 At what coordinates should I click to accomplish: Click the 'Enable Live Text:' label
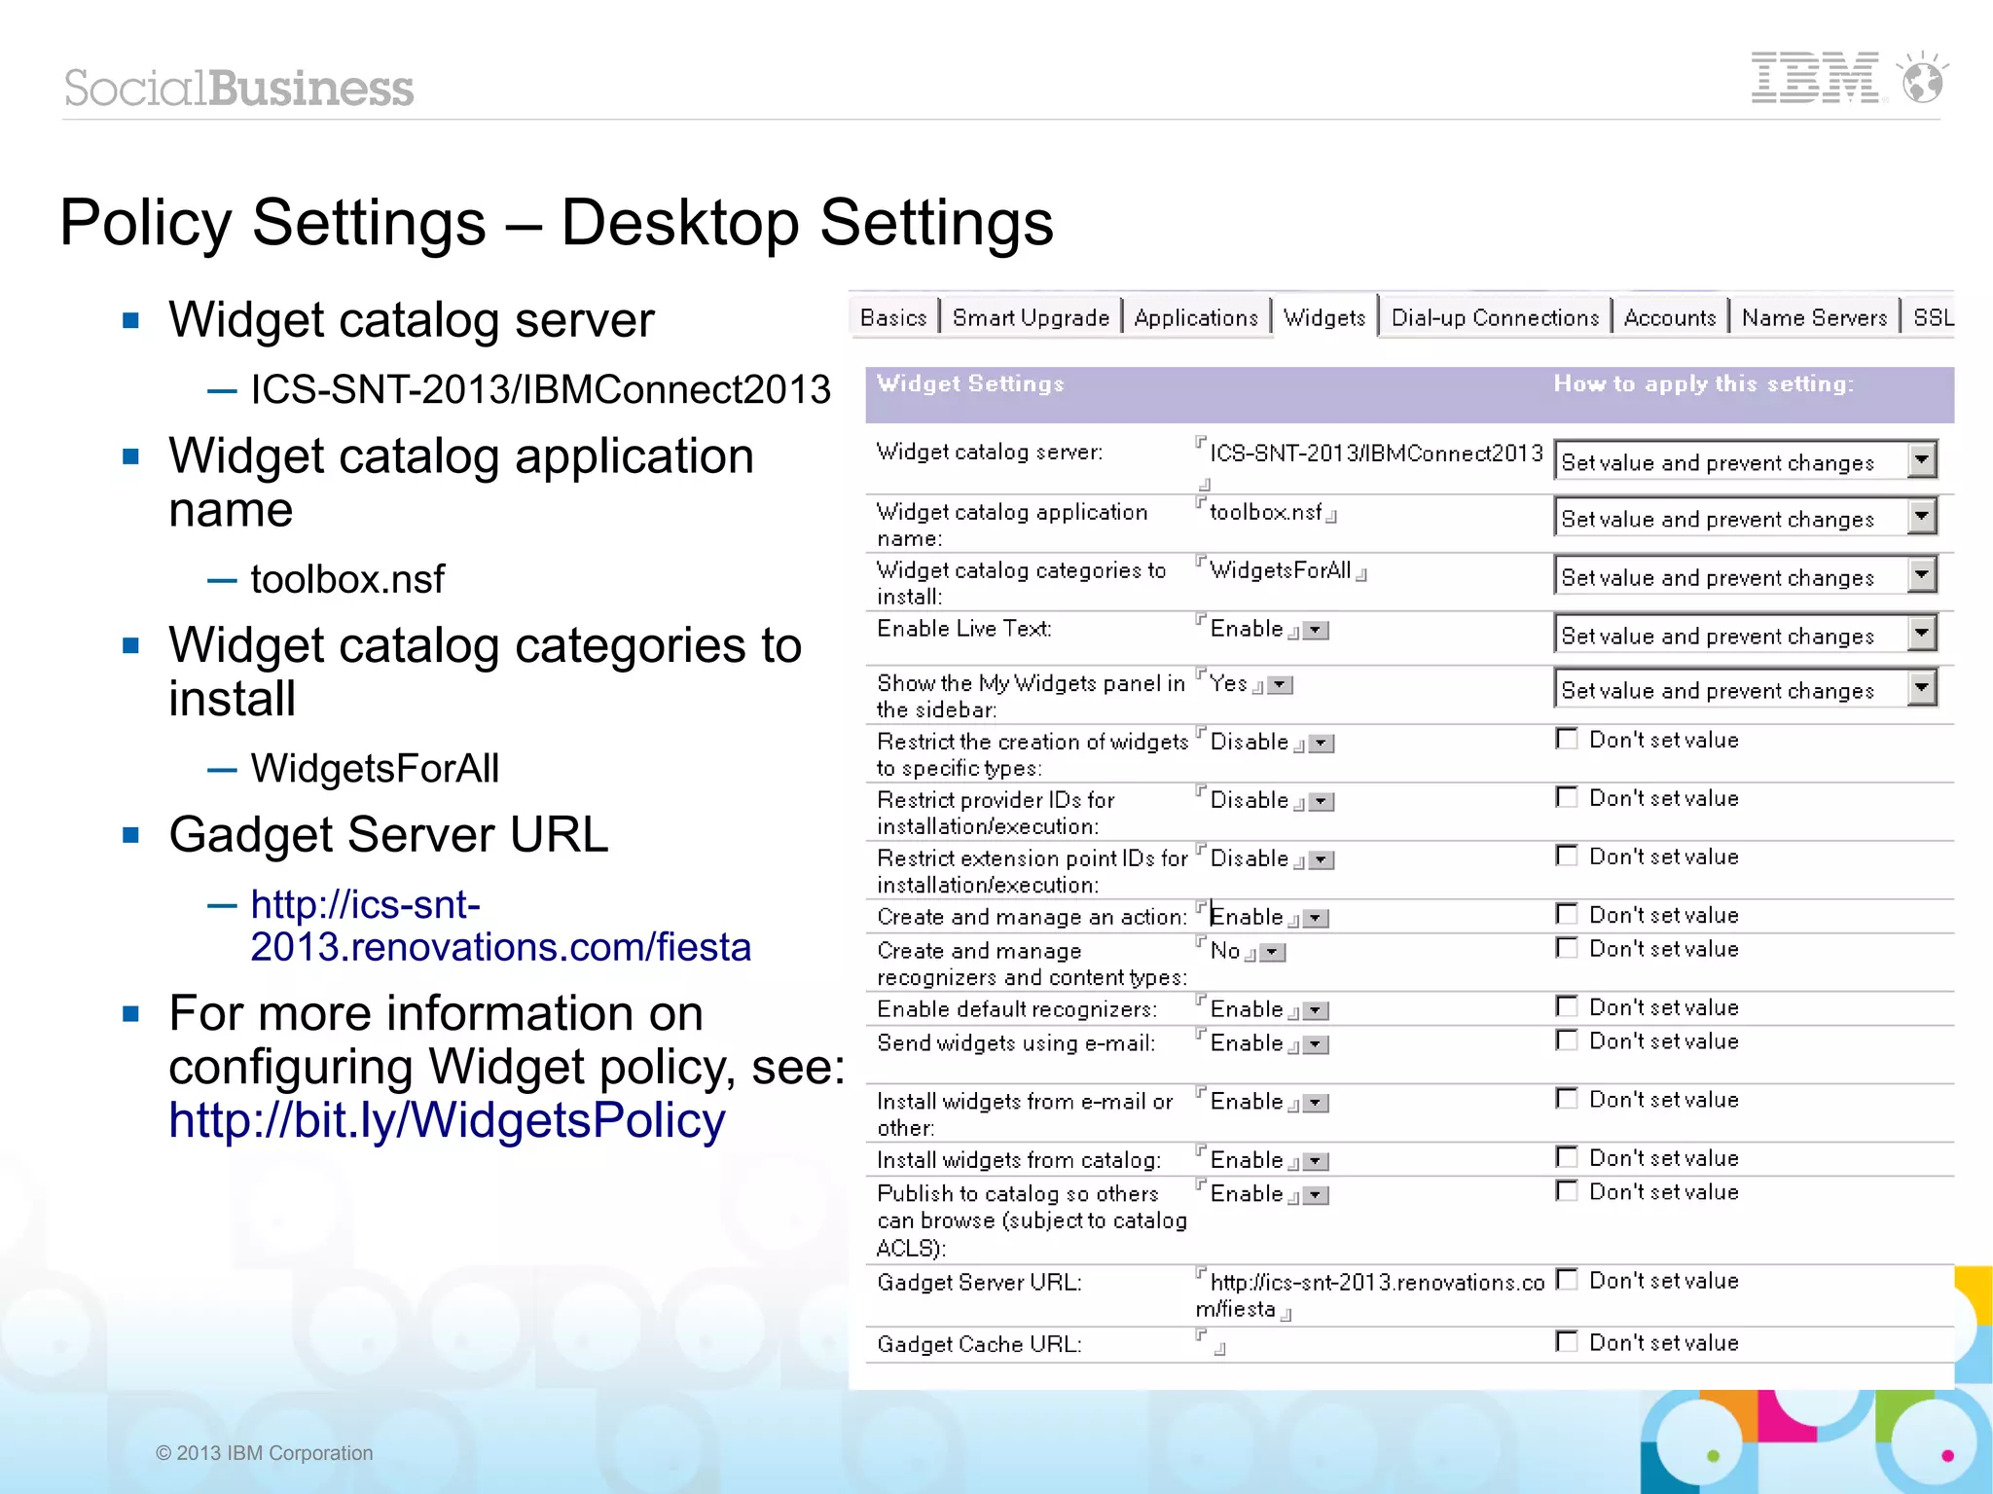pos(963,629)
